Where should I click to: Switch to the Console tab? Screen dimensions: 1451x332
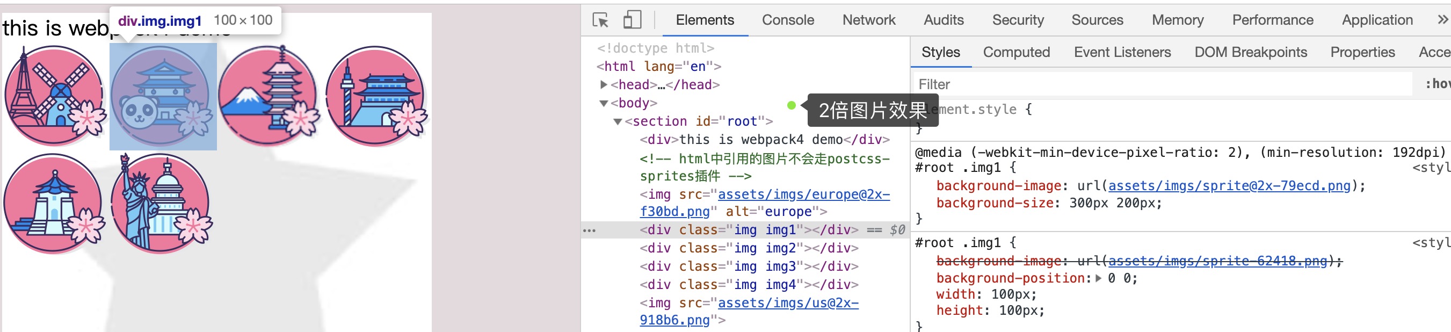click(787, 20)
